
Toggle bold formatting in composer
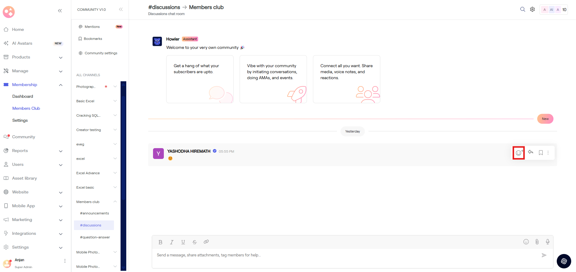pos(160,242)
